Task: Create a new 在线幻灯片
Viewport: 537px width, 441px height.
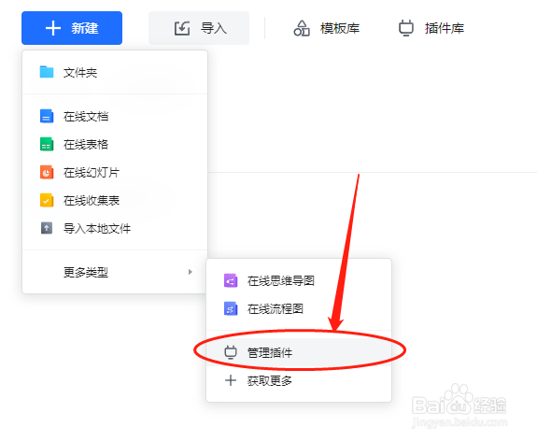Action: pos(115,172)
